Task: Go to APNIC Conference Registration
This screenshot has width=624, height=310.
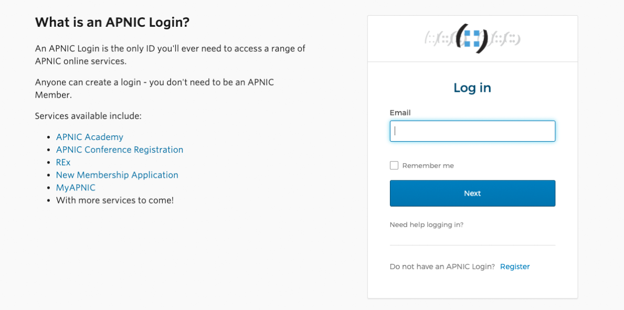Action: (120, 149)
